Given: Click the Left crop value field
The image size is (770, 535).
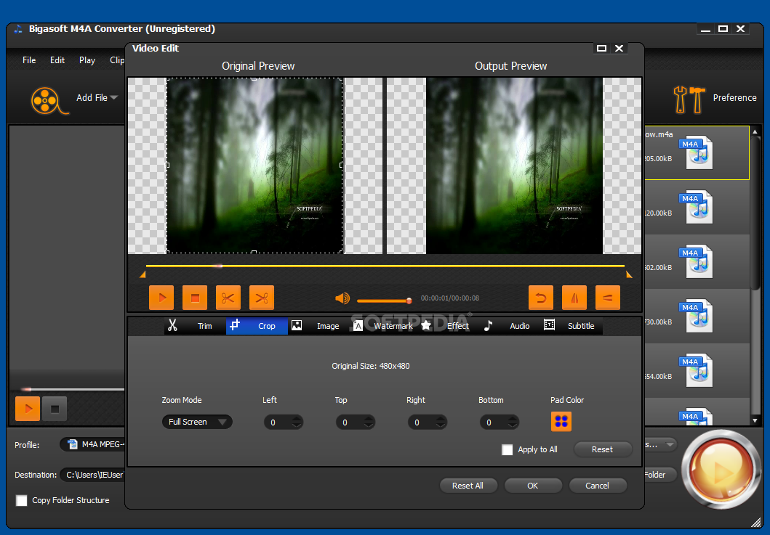Looking at the screenshot, I should [278, 422].
